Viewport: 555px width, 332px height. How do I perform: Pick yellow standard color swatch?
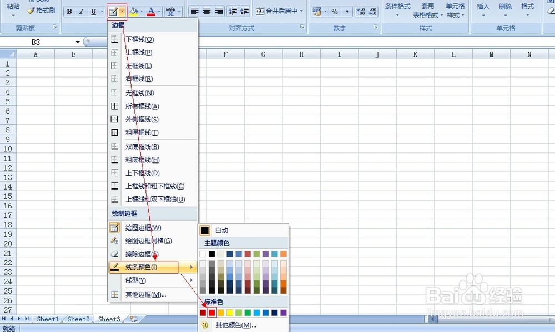(230, 313)
